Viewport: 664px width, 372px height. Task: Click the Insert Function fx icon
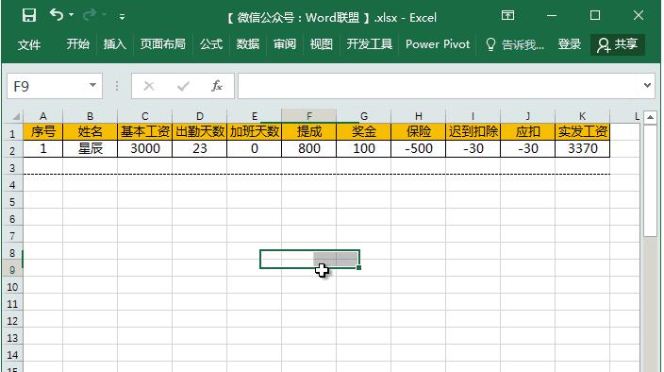point(216,86)
